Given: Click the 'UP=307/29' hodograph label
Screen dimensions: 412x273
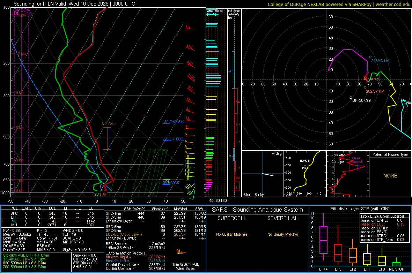Looking at the screenshot, I should [361, 100].
